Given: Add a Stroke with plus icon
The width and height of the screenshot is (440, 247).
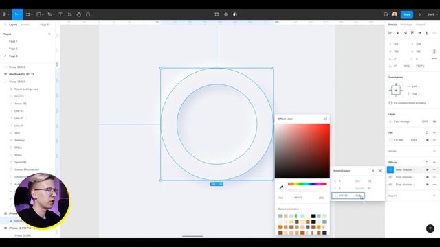Looking at the screenshot, I should point(434,151).
